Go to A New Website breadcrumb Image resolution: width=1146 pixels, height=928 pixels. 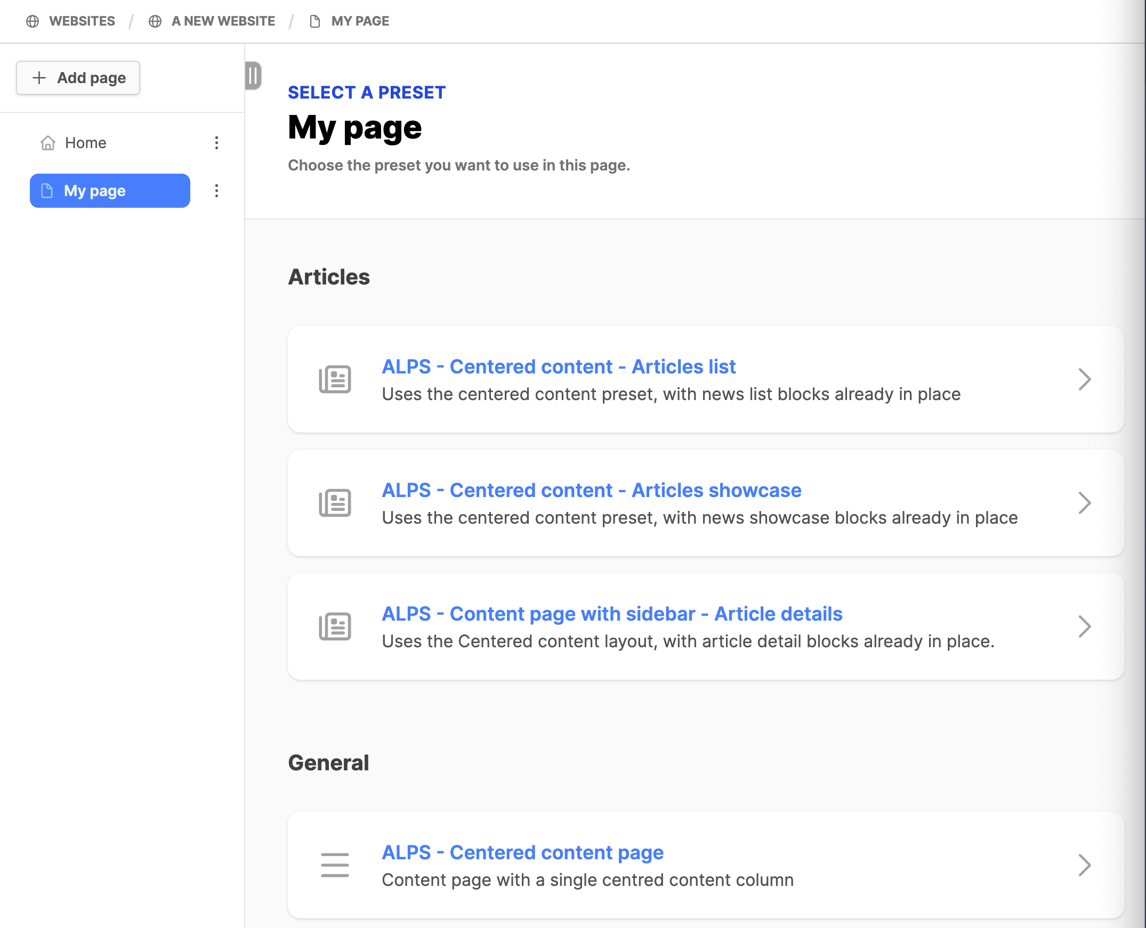tap(223, 21)
